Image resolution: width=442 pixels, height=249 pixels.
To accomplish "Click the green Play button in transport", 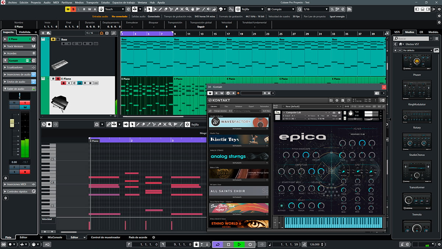I will click(x=239, y=244).
